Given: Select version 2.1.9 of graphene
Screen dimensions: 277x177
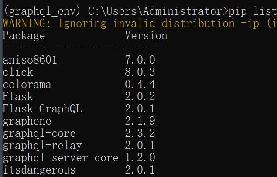Looking at the screenshot, I should click(x=140, y=121).
